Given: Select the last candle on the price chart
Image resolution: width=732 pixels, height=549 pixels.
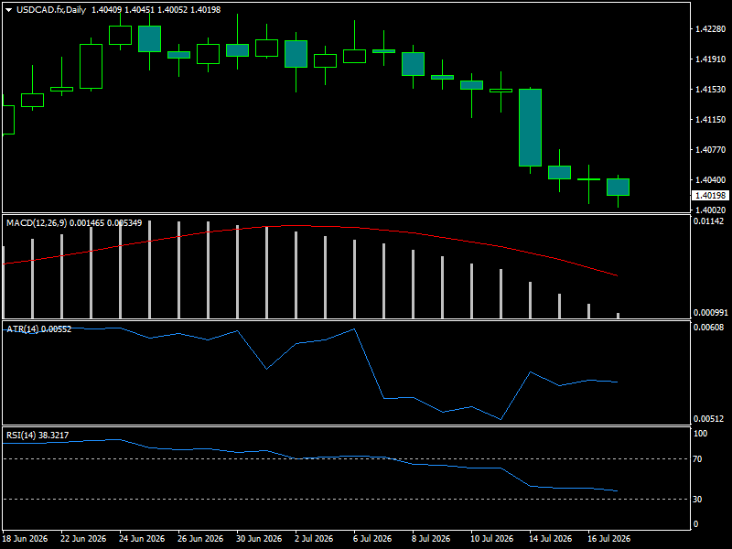Looking at the screenshot, I should [x=619, y=188].
